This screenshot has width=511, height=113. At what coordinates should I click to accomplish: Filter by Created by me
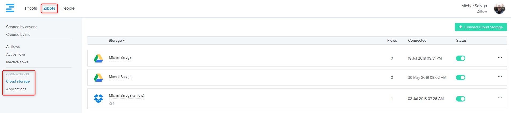[18, 35]
